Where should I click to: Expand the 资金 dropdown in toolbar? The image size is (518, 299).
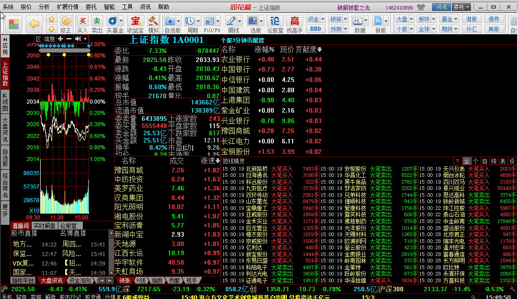[316, 19]
